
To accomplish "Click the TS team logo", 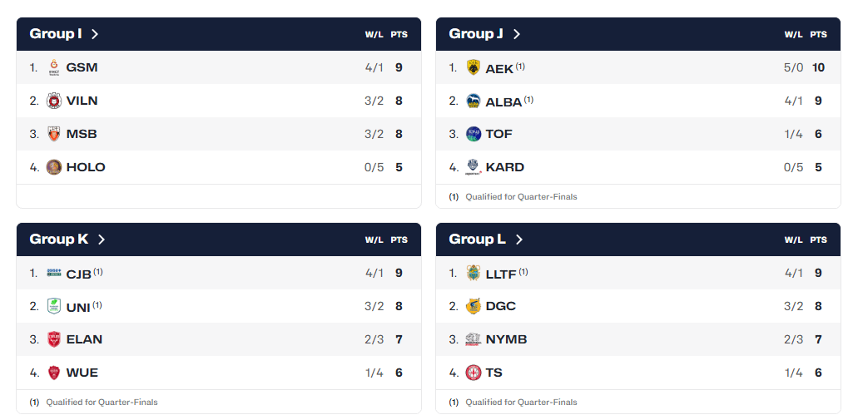I will coord(474,373).
